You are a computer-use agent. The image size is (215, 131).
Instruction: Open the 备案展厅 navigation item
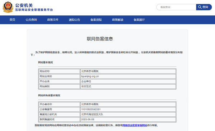coord(139,20)
